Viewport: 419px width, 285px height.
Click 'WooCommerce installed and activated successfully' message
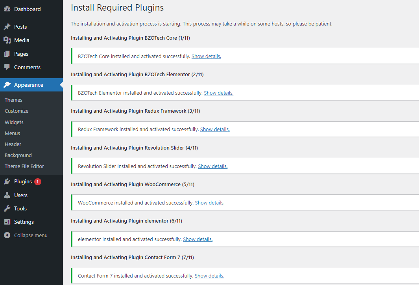pyautogui.click(x=136, y=203)
